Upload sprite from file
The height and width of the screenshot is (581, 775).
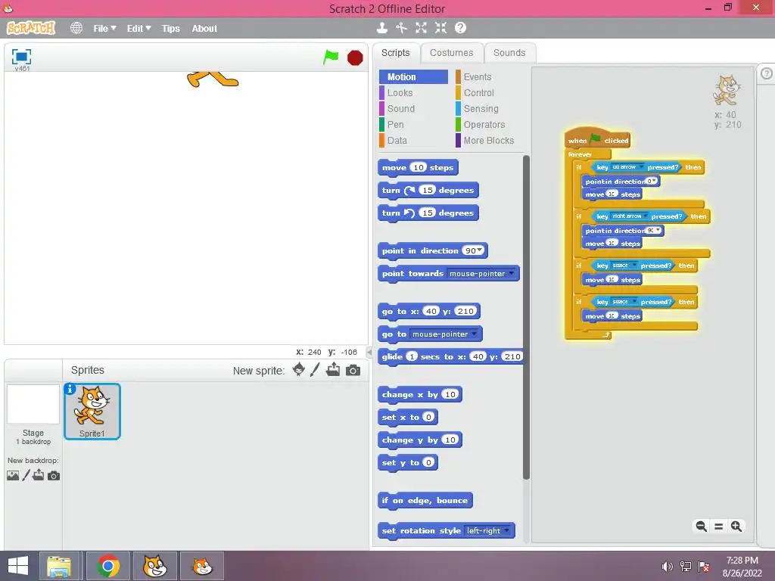click(x=333, y=369)
